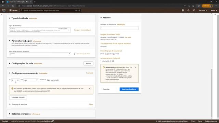Open the São Paulo region dropdown
Screen dimensions: 219x123
[203, 10]
